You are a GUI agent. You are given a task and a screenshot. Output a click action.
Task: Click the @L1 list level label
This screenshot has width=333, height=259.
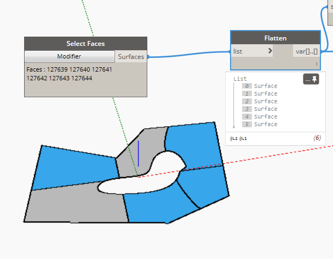coord(243,139)
